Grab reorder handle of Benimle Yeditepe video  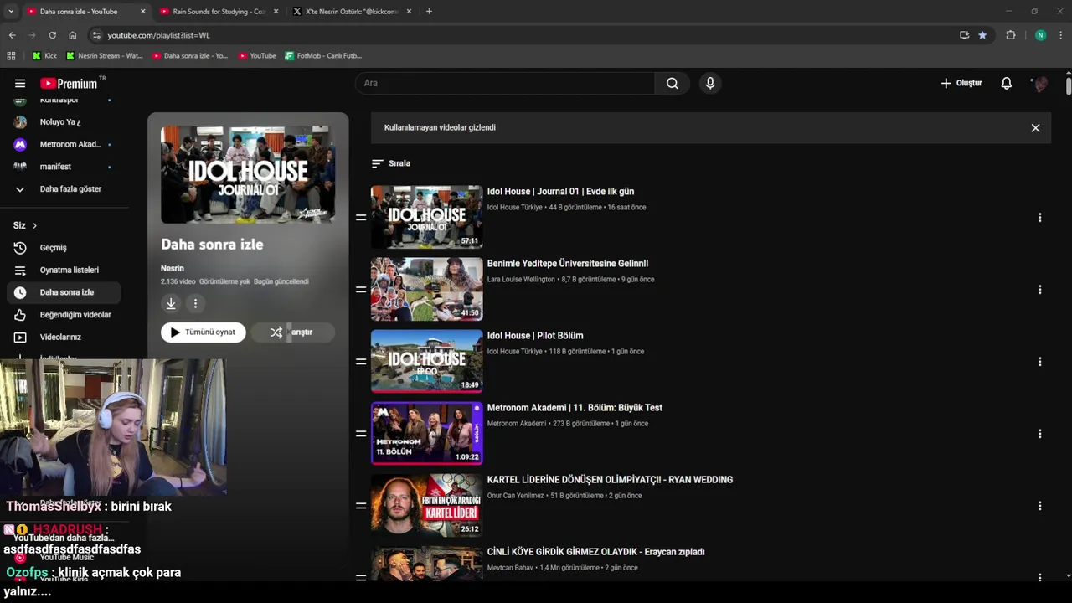pos(361,289)
